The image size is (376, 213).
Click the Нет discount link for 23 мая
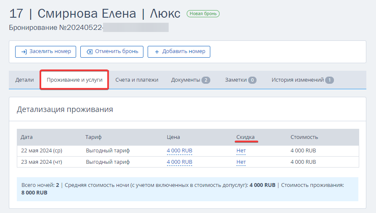pos(241,162)
